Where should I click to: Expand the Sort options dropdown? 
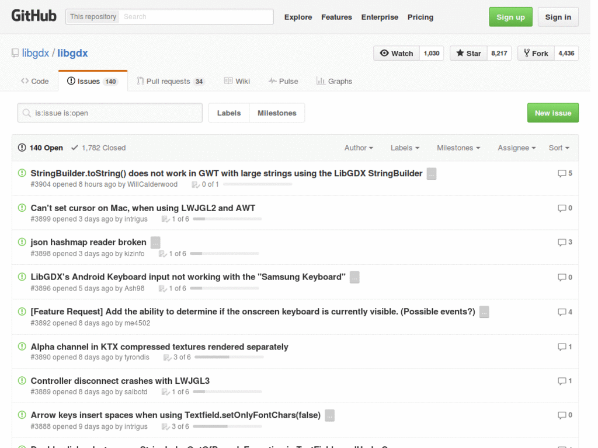click(x=559, y=148)
